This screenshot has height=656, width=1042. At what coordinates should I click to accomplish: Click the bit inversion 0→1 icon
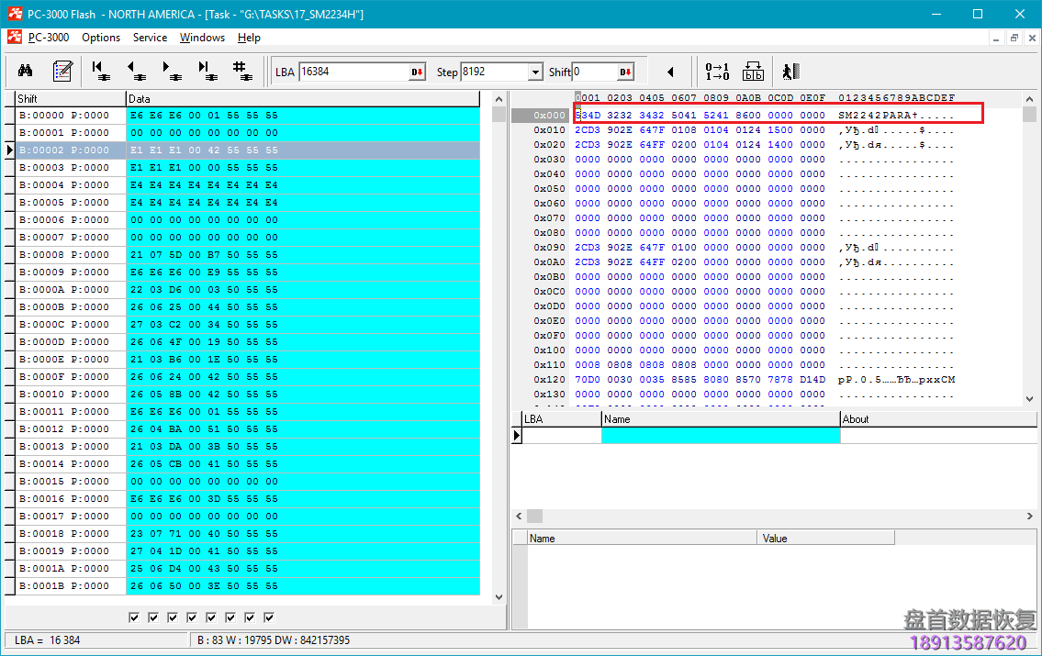[x=717, y=72]
